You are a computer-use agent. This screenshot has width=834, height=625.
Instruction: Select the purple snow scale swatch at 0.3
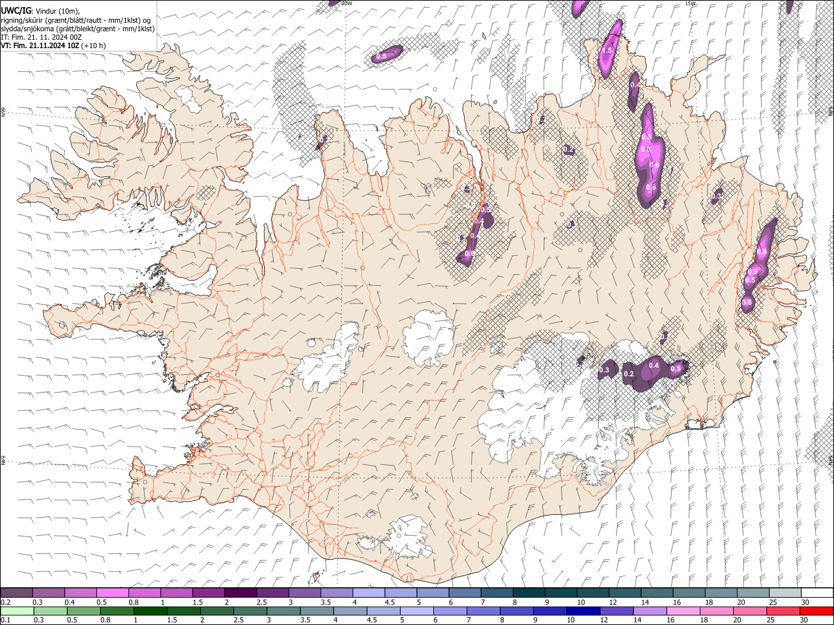49,592
